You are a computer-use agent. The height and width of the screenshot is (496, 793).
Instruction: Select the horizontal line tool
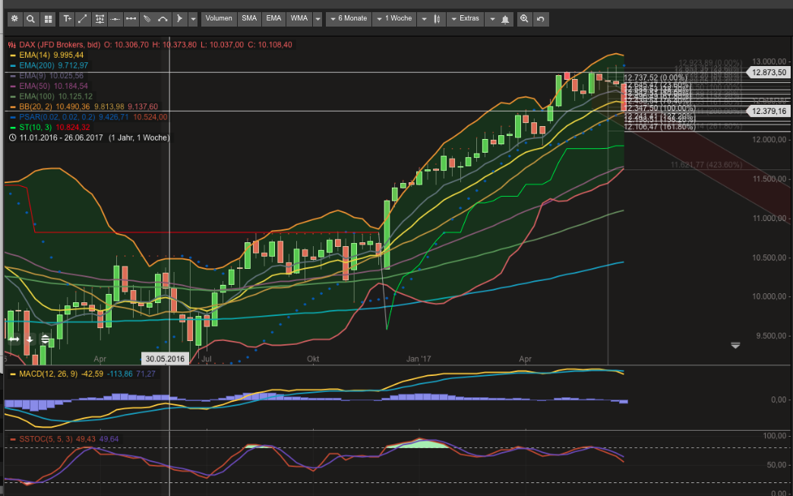click(115, 19)
